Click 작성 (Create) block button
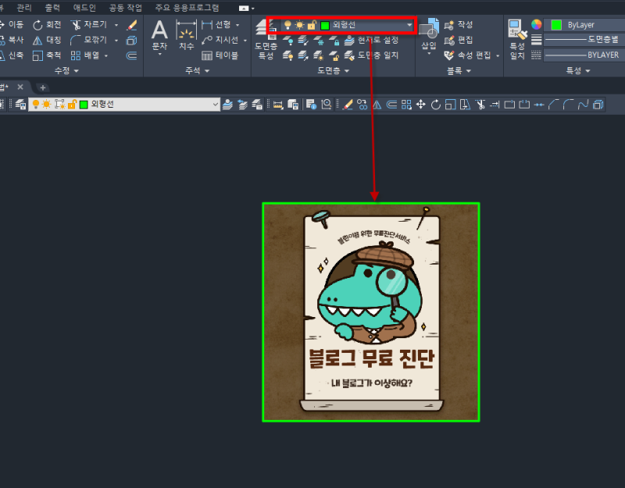Image resolution: width=625 pixels, height=488 pixels. [x=459, y=25]
